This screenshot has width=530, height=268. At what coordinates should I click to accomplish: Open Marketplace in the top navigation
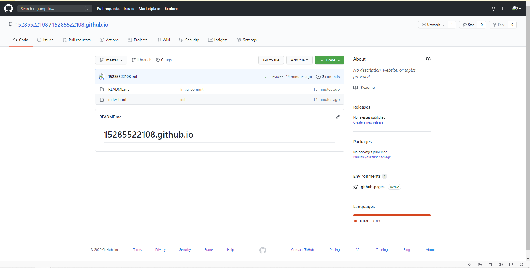149,9
